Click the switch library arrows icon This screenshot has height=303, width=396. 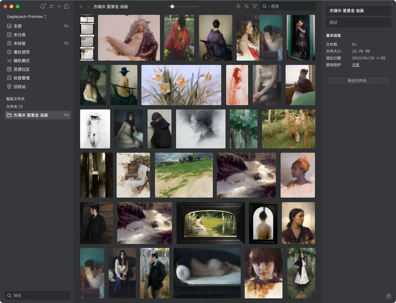click(51, 6)
